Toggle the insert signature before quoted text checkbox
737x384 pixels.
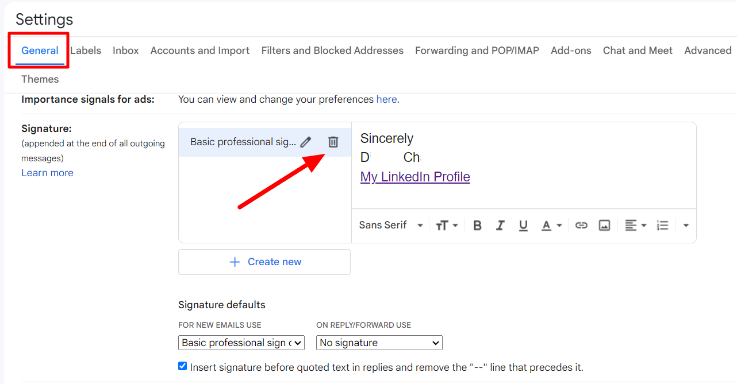click(183, 366)
